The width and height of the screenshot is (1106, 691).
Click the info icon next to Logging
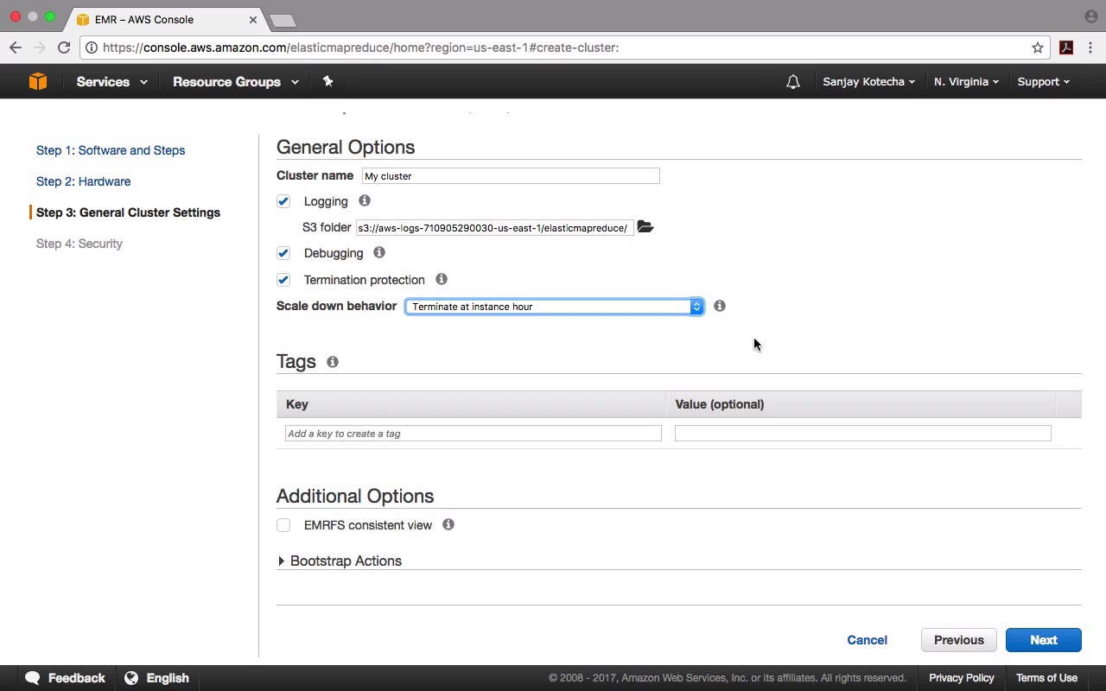coord(365,201)
